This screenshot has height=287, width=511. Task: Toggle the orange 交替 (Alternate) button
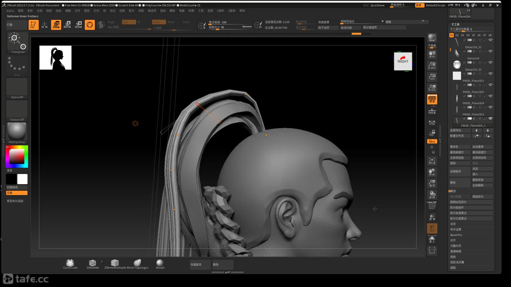(x=17, y=193)
